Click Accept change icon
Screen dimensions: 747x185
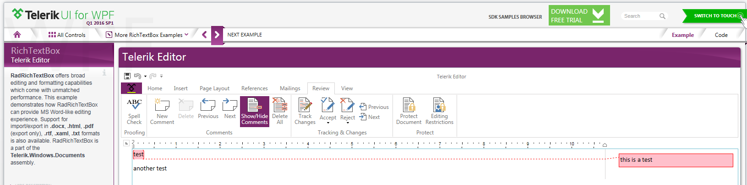point(328,105)
